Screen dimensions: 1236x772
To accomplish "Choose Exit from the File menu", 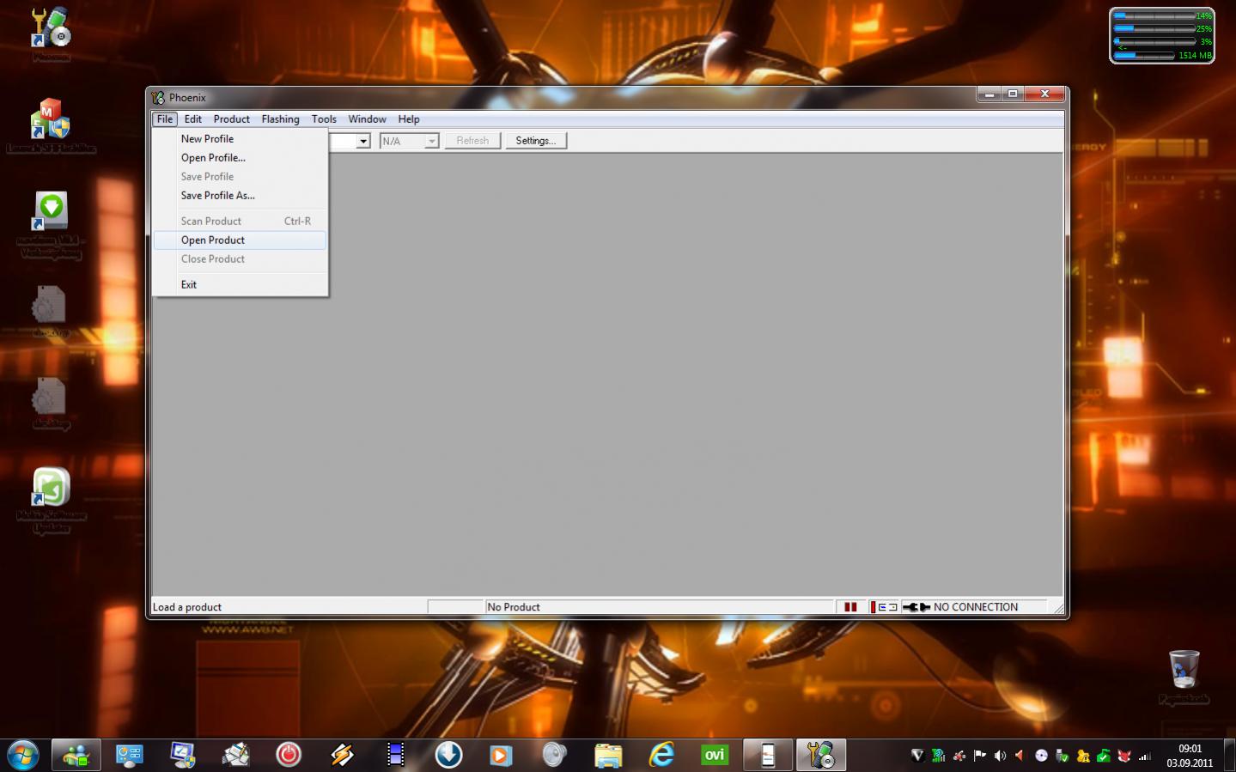I will pos(240,285).
